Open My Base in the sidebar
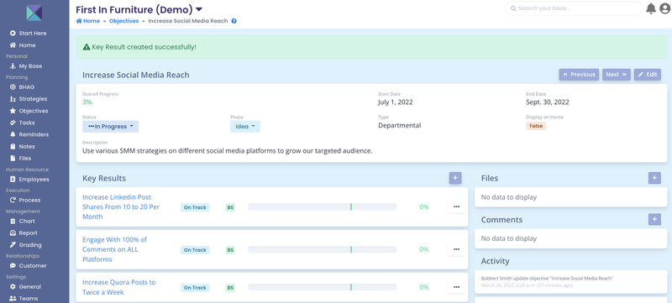The image size is (672, 303). [26, 66]
